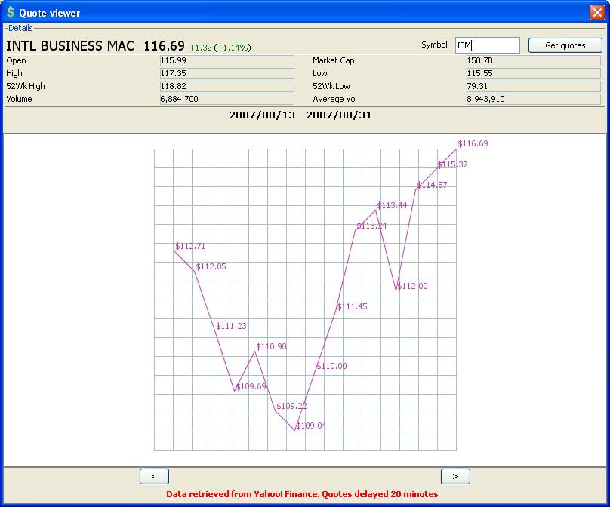Click the $109.04 chart data label
Image resolution: width=610 pixels, height=507 pixels.
311,426
